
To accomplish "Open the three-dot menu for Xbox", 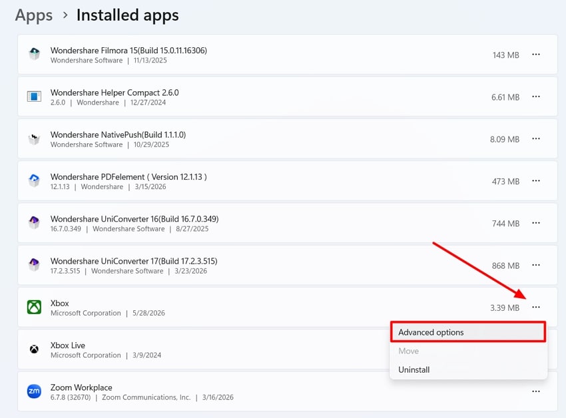I will click(536, 308).
